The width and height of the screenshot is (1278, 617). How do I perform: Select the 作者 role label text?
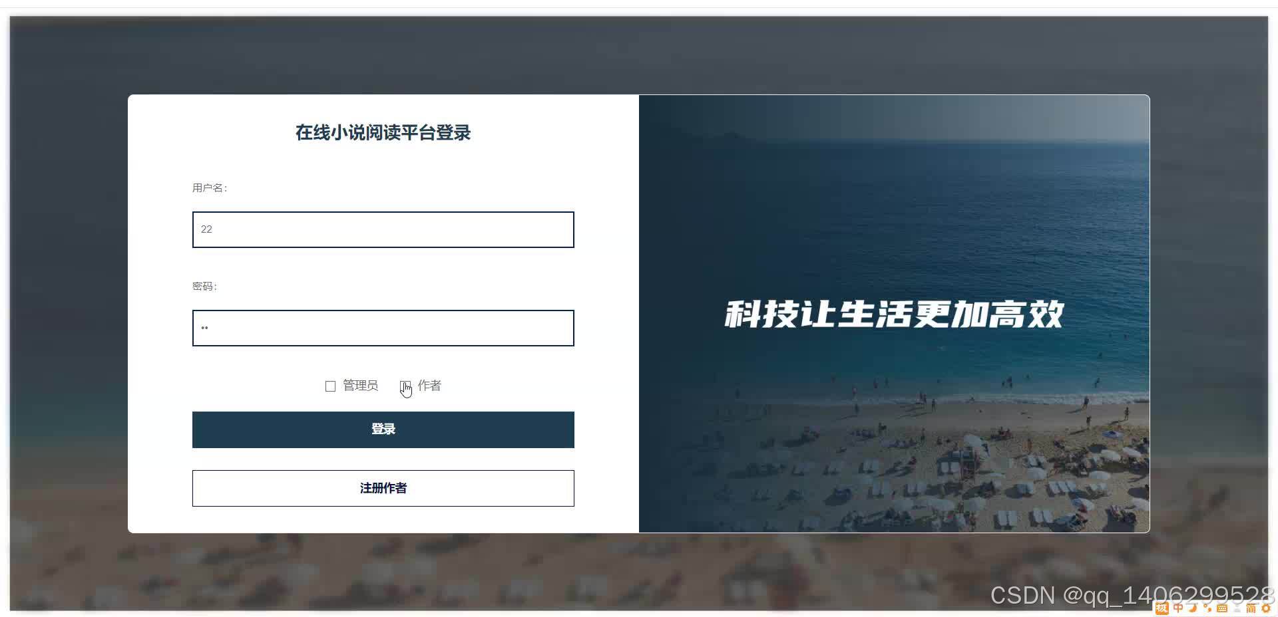[429, 386]
